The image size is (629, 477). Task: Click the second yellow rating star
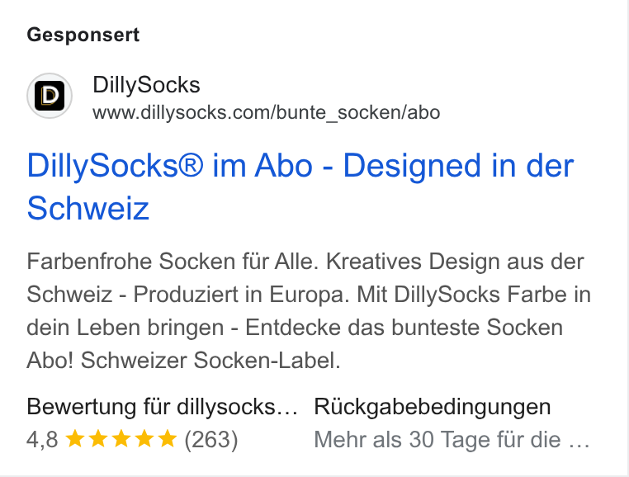[98, 438]
